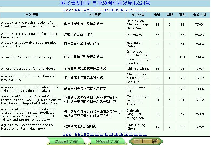Select 'A Testing Cultivator for Strawberry' title
Screen dimensions: 211x145
click(x=28, y=69)
